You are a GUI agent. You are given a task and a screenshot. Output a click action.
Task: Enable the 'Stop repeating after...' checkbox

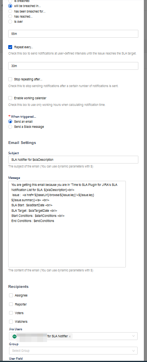coord(10,79)
